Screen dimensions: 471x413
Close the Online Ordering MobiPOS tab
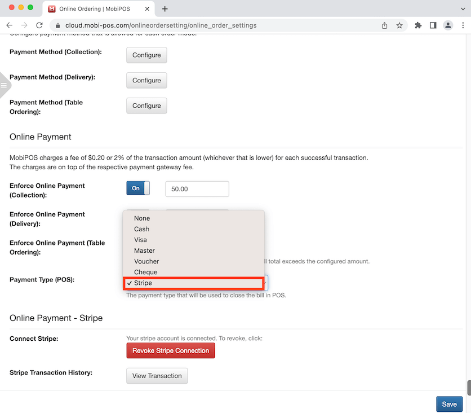point(147,8)
